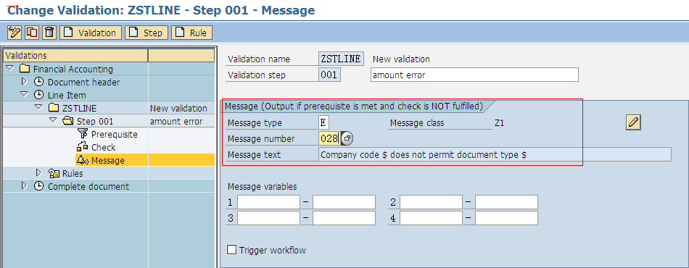Click the Message type field
The image size is (689, 268).
[324, 123]
